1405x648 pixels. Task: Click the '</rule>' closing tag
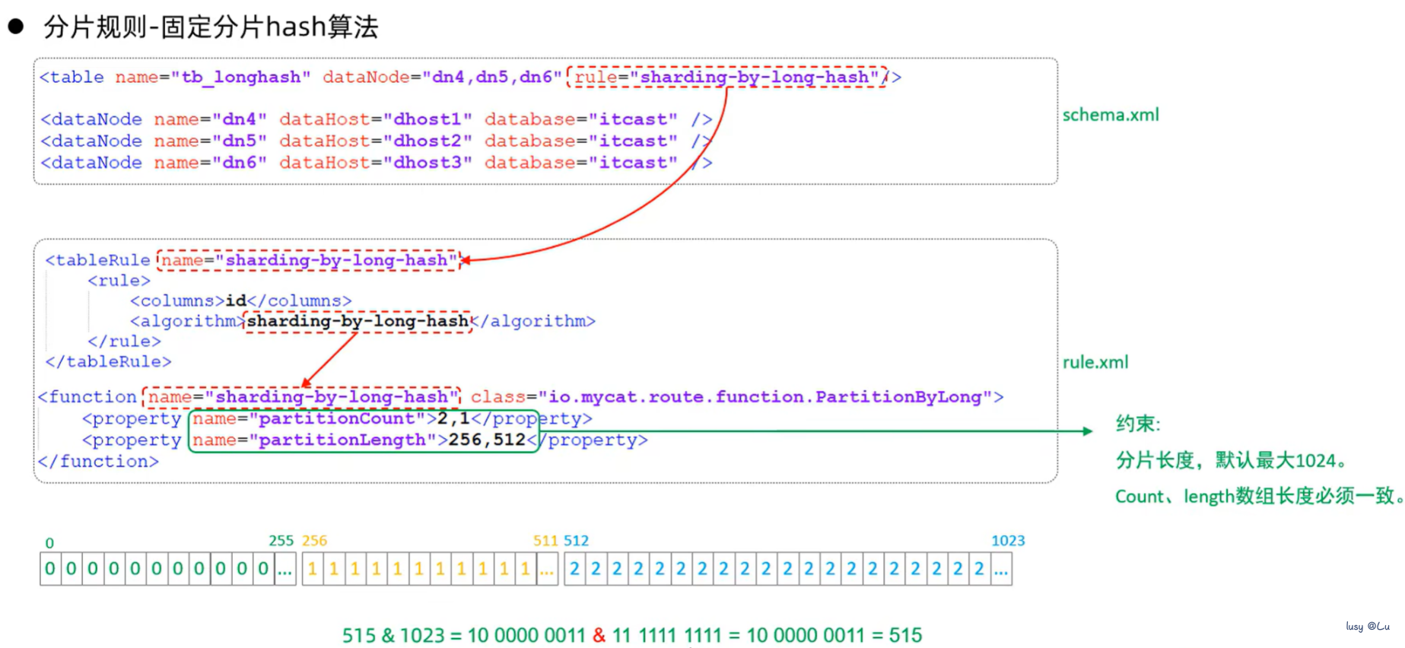pyautogui.click(x=124, y=341)
